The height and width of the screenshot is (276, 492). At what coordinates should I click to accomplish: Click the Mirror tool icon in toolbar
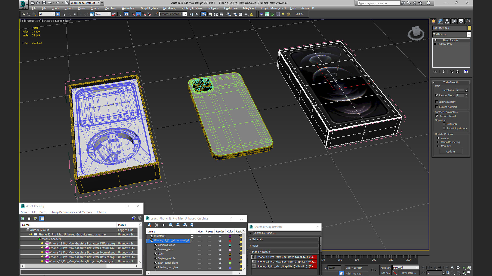click(191, 14)
